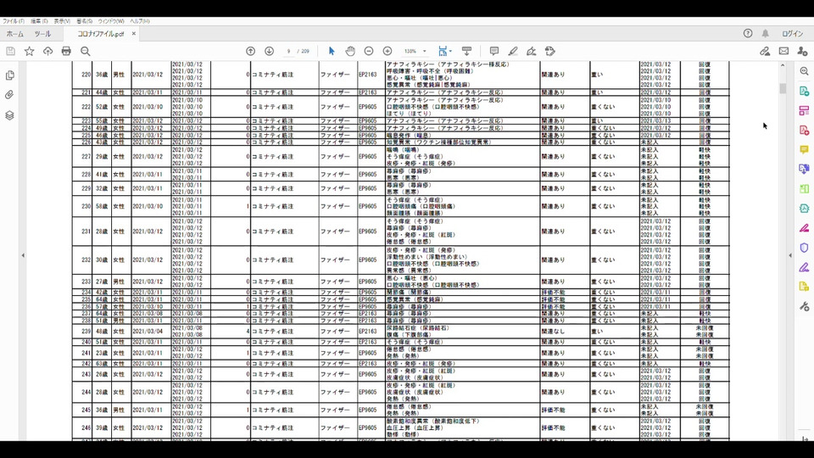Expand the left navigation pane arrow
The height and width of the screenshot is (458, 814).
(x=23, y=255)
